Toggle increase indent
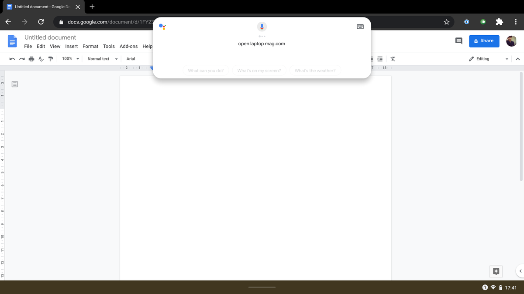 [x=379, y=59]
